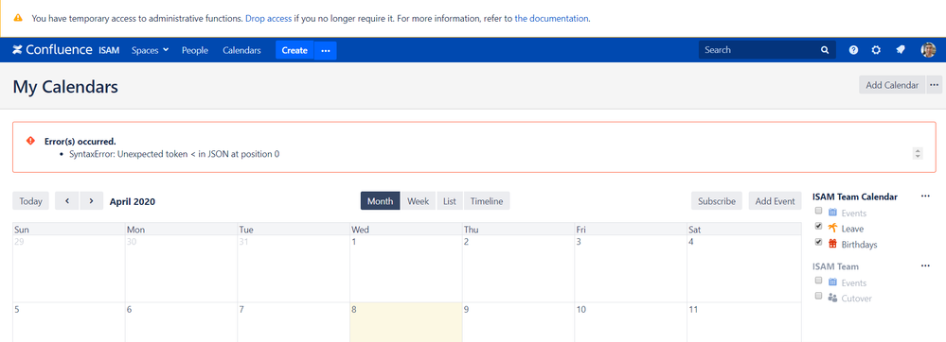Click the Birthdays gift icon

coord(832,244)
